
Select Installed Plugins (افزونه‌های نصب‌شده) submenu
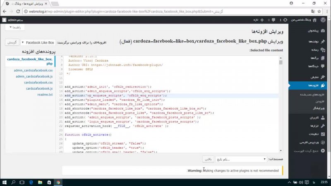pos(307,95)
